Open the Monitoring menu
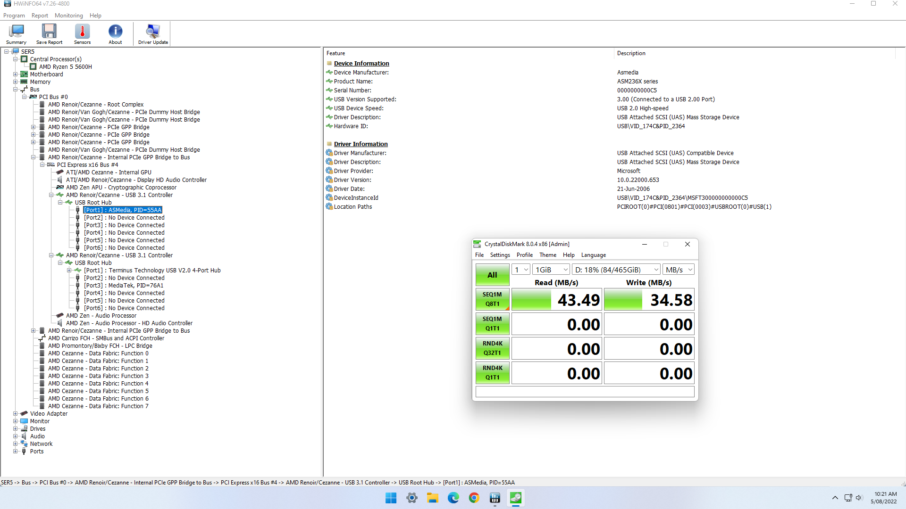 tap(68, 16)
